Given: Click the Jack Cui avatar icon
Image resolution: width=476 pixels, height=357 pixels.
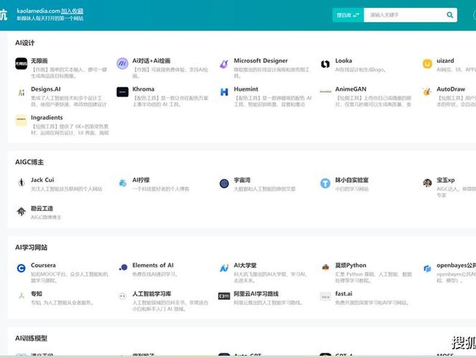Looking at the screenshot, I should click(x=21, y=183).
